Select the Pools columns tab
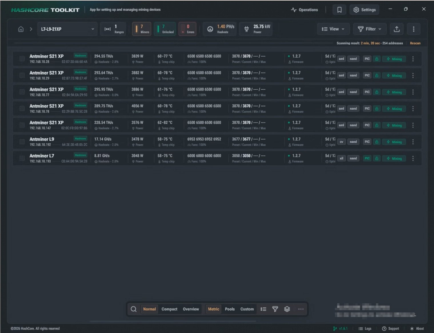 (230, 309)
